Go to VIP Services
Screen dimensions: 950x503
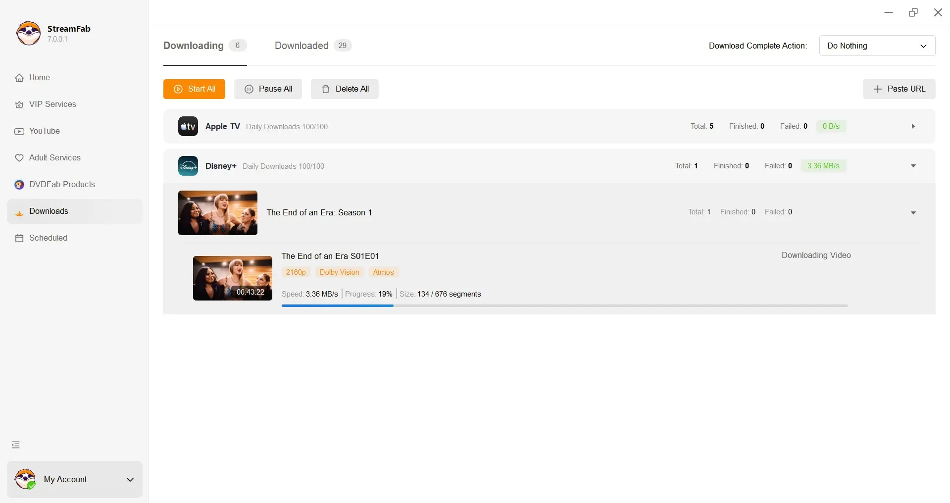tap(74, 104)
